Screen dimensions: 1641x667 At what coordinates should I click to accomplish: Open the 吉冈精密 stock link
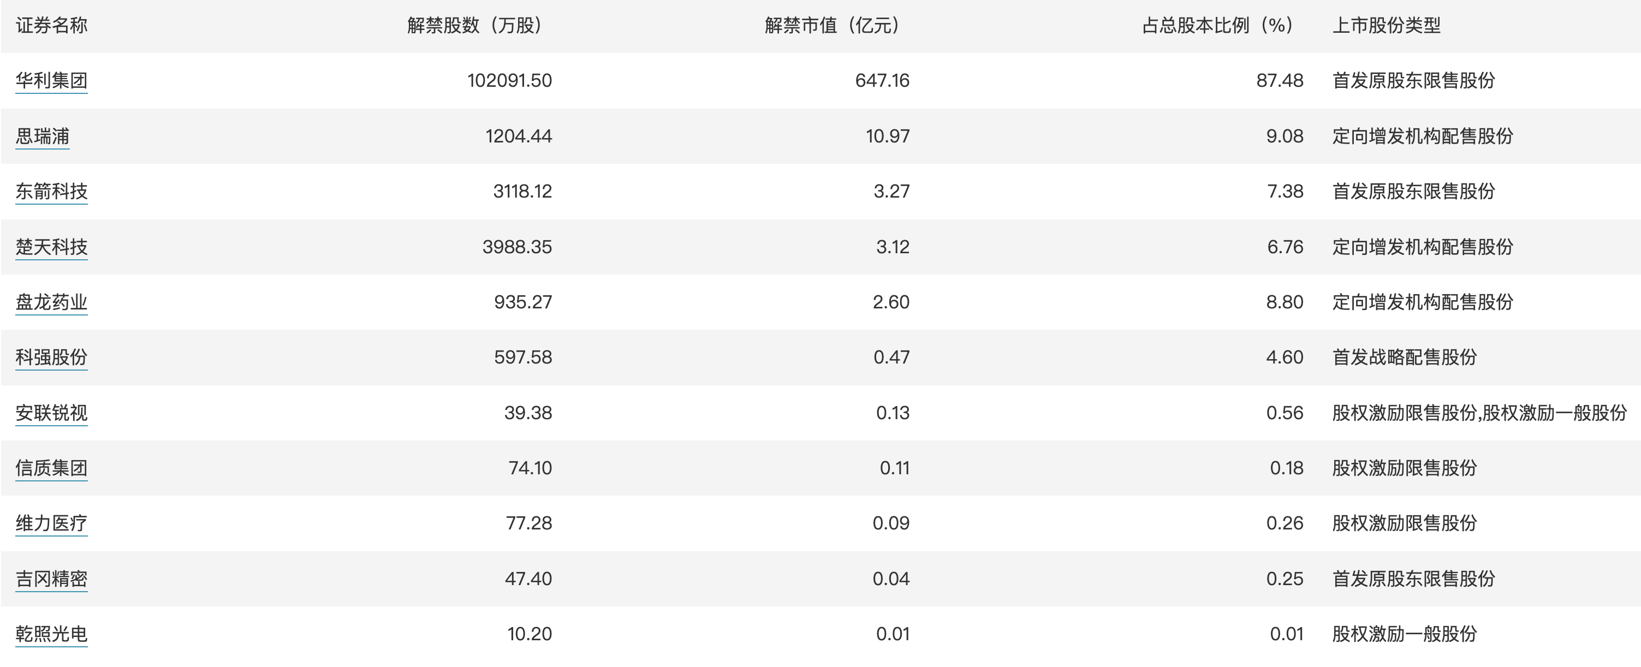tap(52, 579)
